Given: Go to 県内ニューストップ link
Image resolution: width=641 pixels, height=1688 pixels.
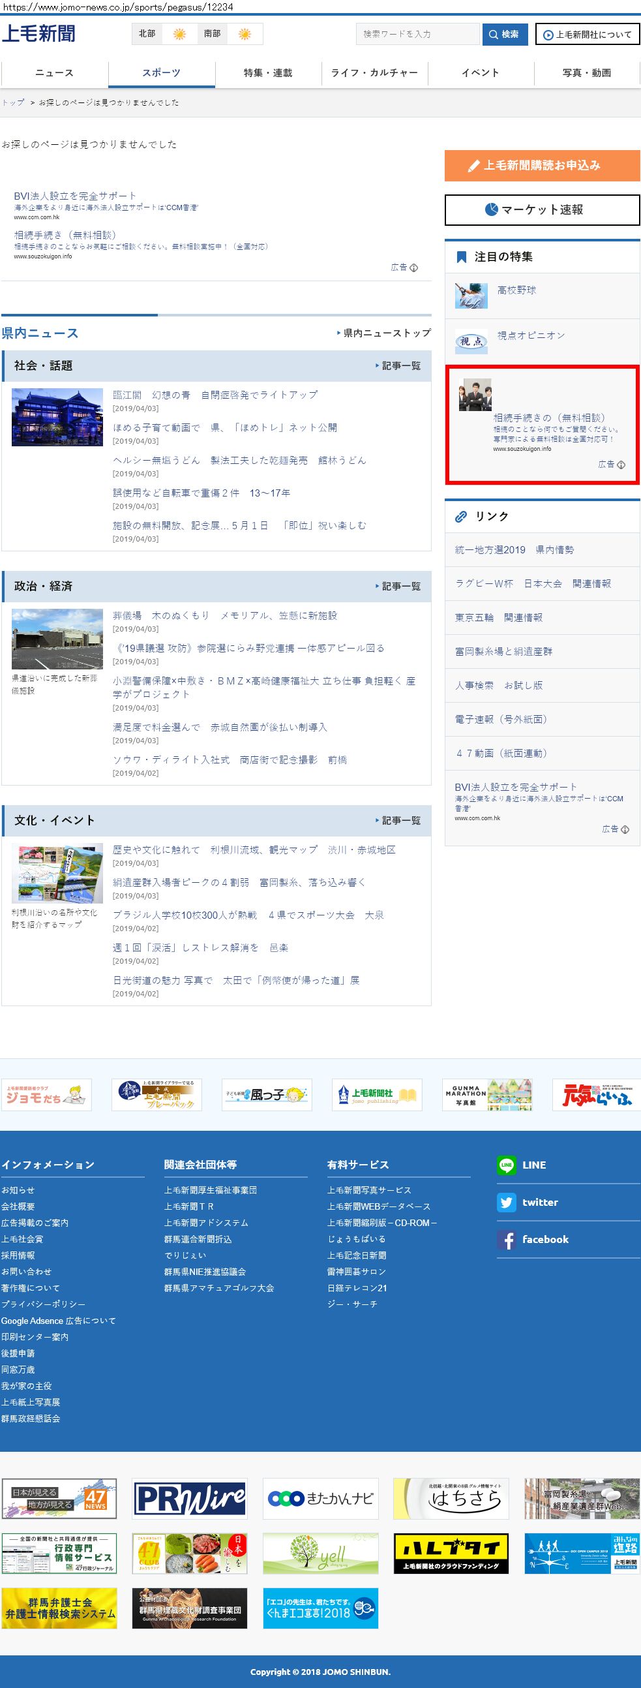Looking at the screenshot, I should [x=384, y=333].
